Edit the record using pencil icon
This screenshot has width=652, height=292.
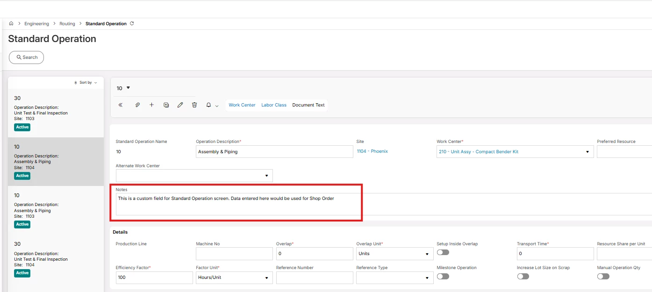coord(180,105)
